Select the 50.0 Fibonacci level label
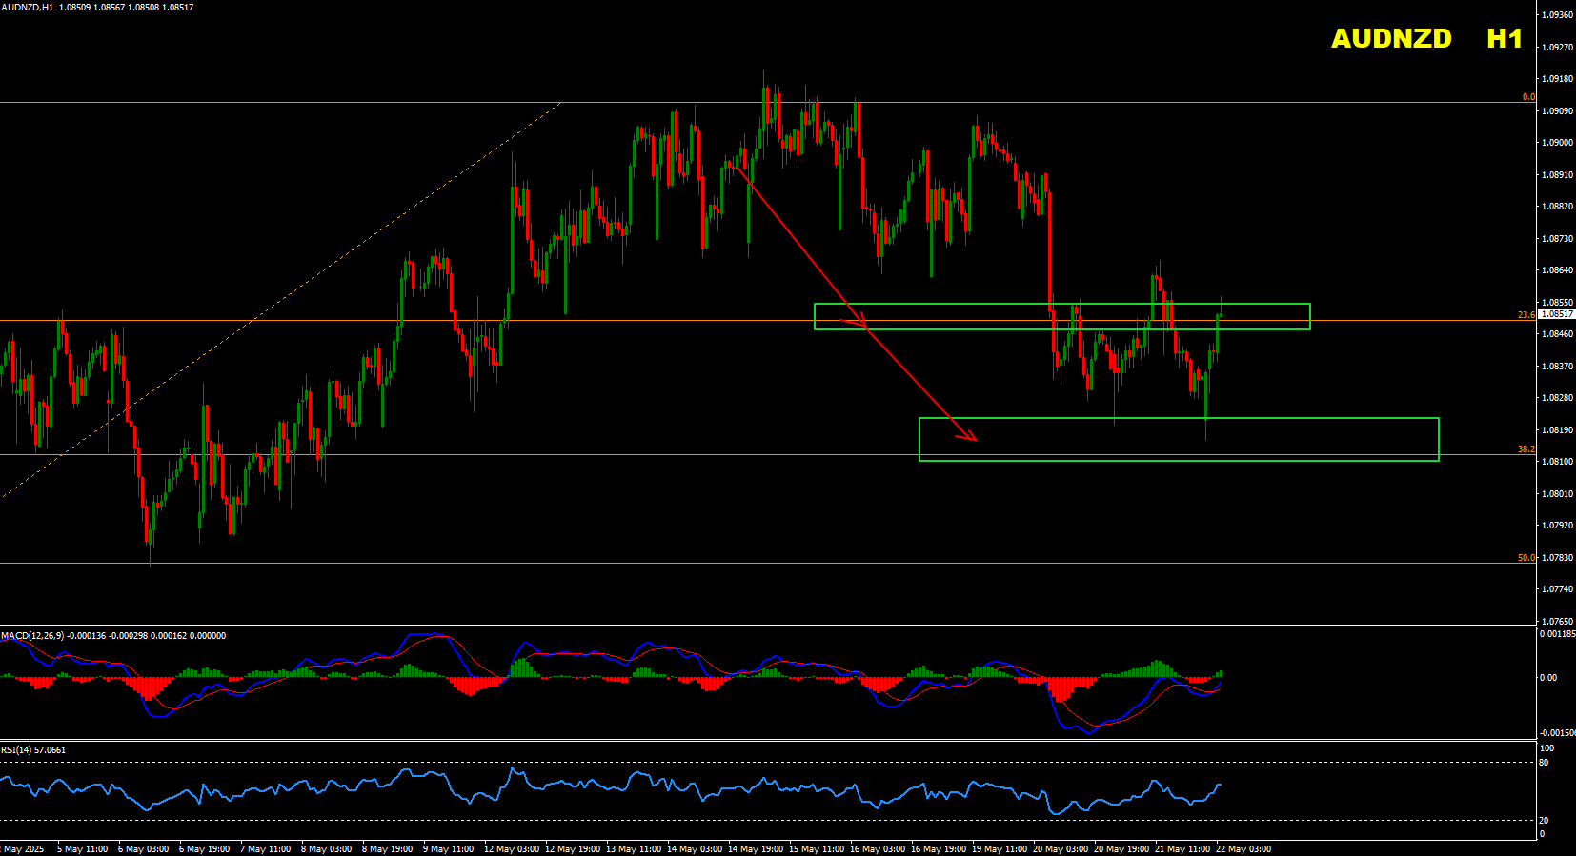 [1525, 558]
